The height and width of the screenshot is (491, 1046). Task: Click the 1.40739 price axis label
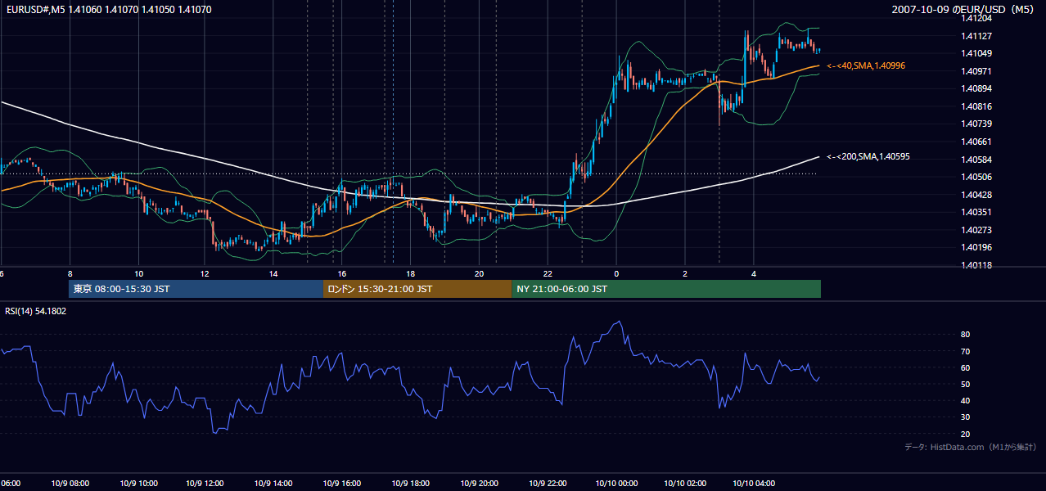click(976, 124)
